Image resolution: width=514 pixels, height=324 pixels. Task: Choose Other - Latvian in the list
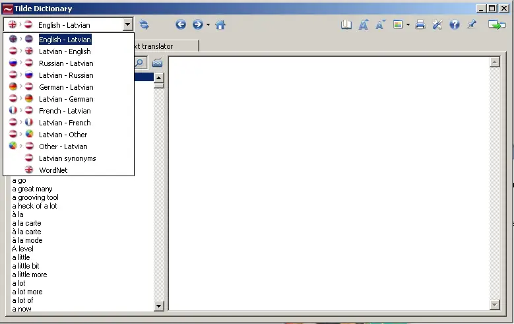[69, 146]
